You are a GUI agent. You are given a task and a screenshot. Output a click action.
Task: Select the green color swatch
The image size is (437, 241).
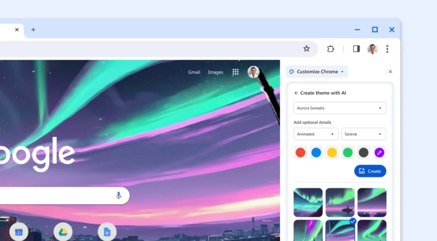[347, 152]
